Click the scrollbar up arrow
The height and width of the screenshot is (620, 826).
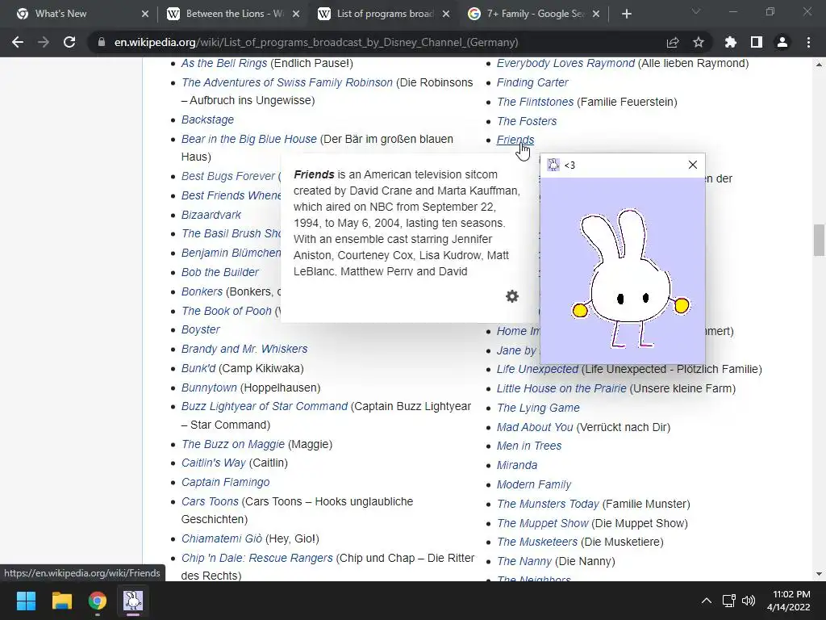coord(819,65)
